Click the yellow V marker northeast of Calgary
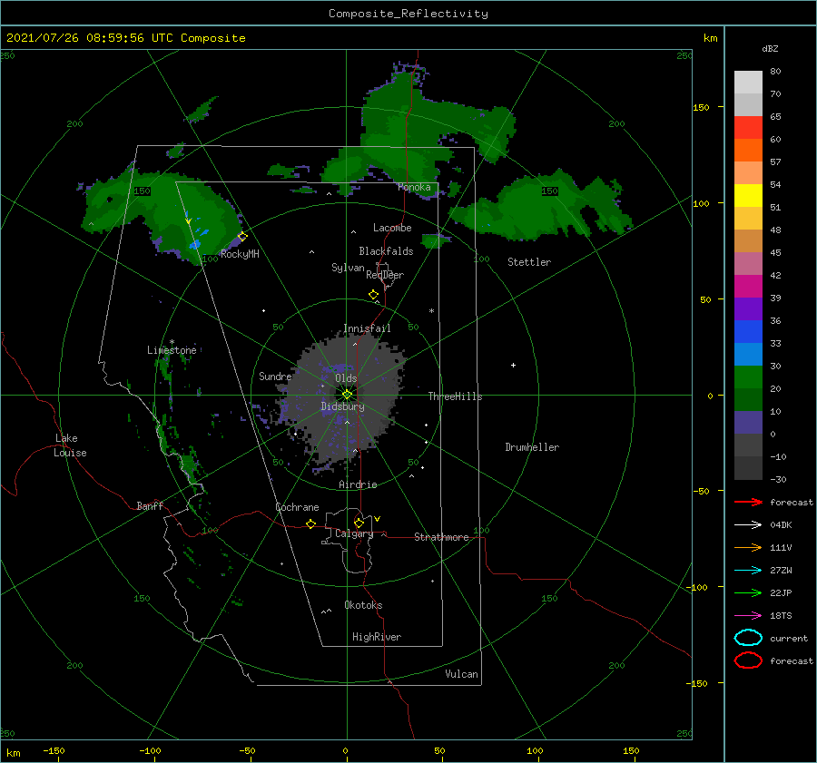 378,519
